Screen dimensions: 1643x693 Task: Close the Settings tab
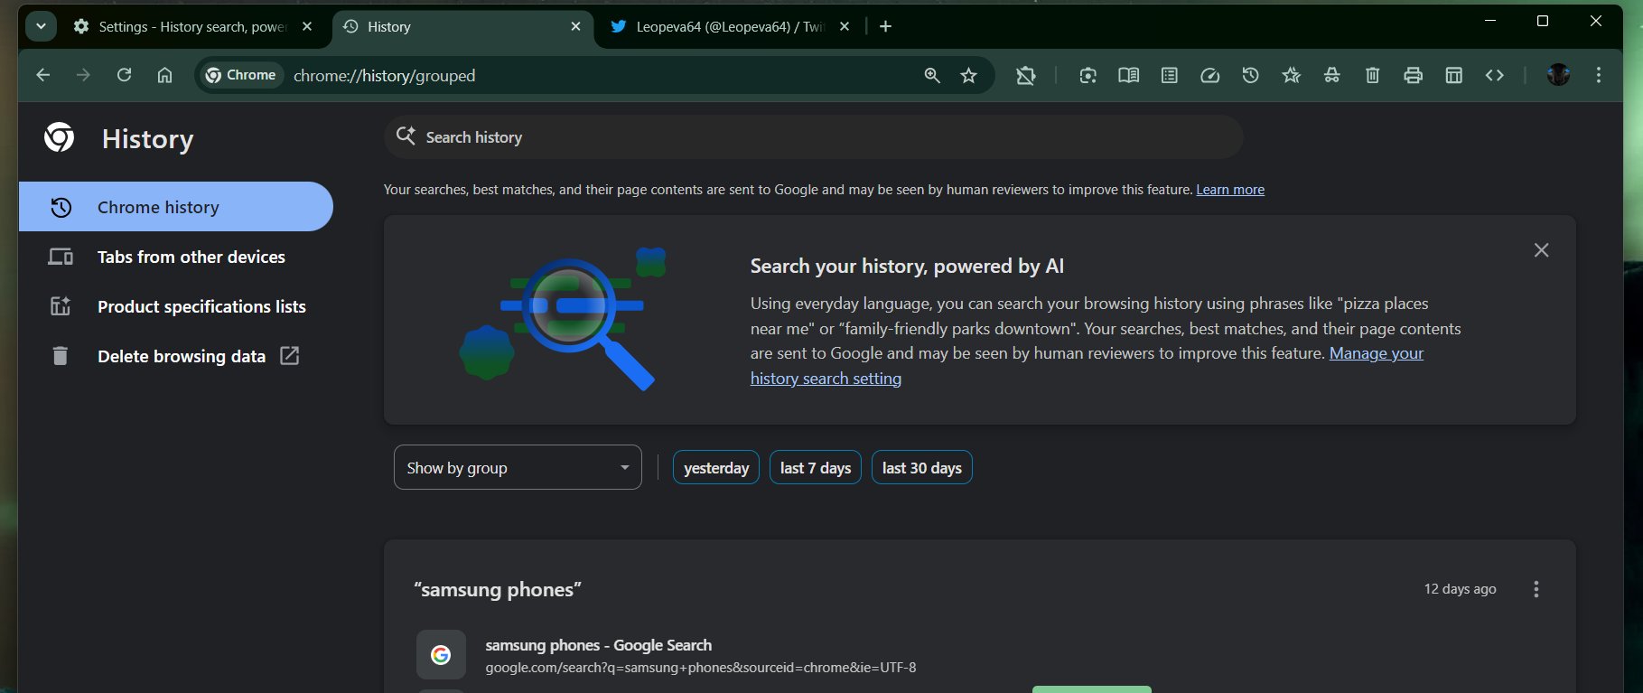307,27
